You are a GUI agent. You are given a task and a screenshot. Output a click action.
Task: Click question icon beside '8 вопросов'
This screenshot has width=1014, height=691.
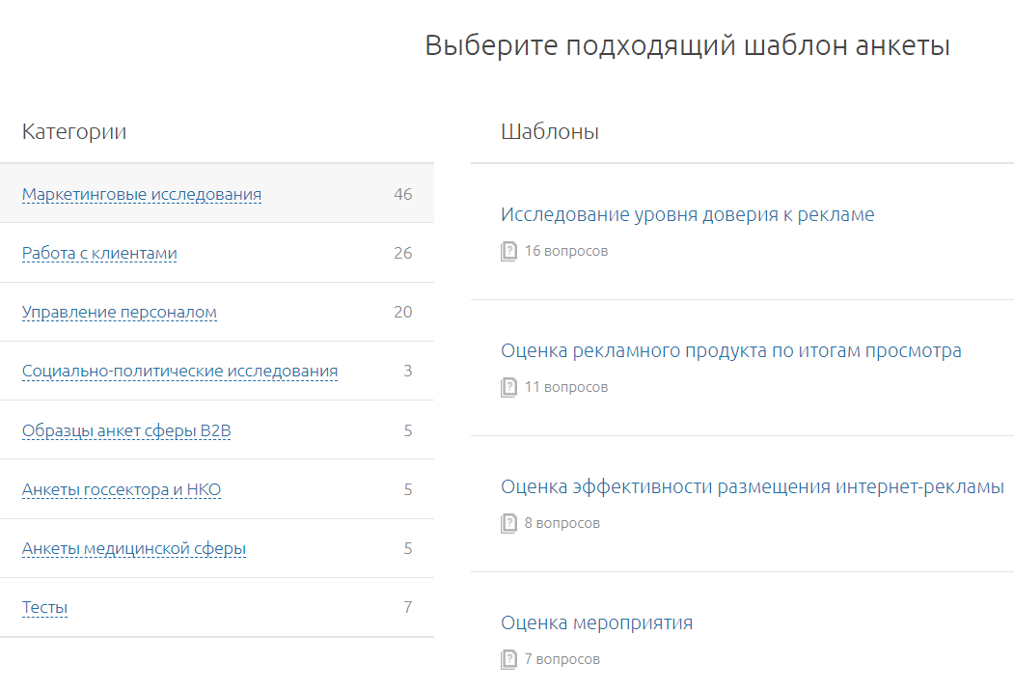508,524
